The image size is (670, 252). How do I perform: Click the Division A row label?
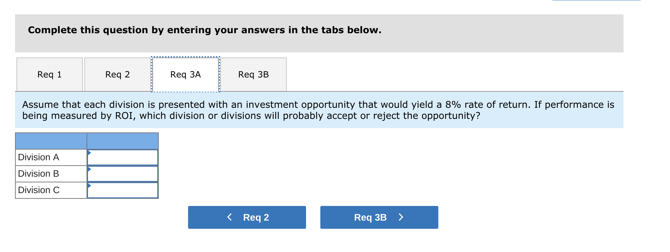pyautogui.click(x=39, y=157)
